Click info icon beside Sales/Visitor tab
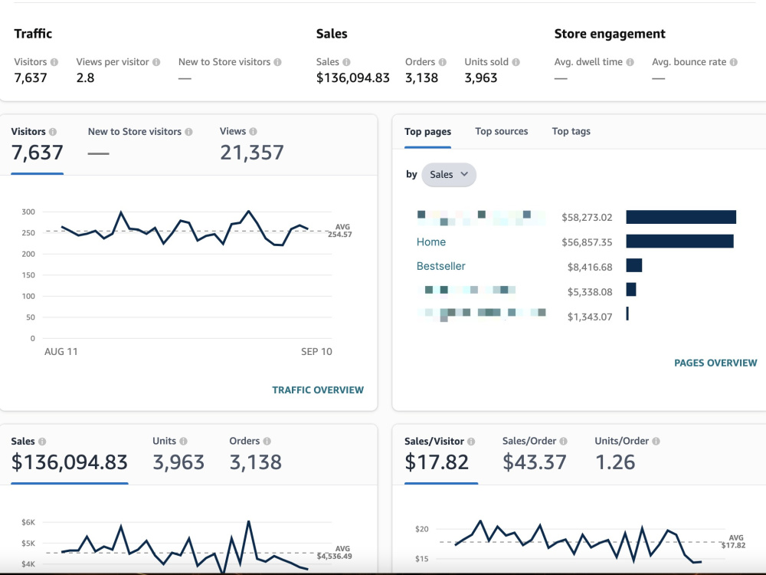The height and width of the screenshot is (575, 766). pos(471,442)
